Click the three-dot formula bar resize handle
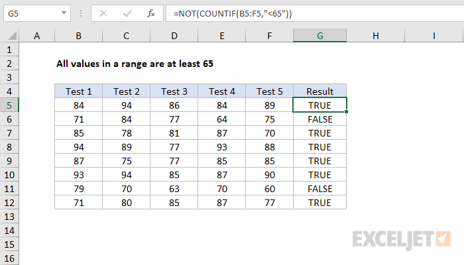This screenshot has width=464, height=265. (81, 13)
